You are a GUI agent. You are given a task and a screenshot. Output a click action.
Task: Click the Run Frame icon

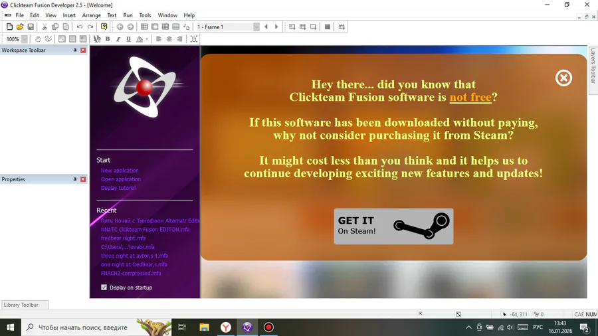(313, 27)
